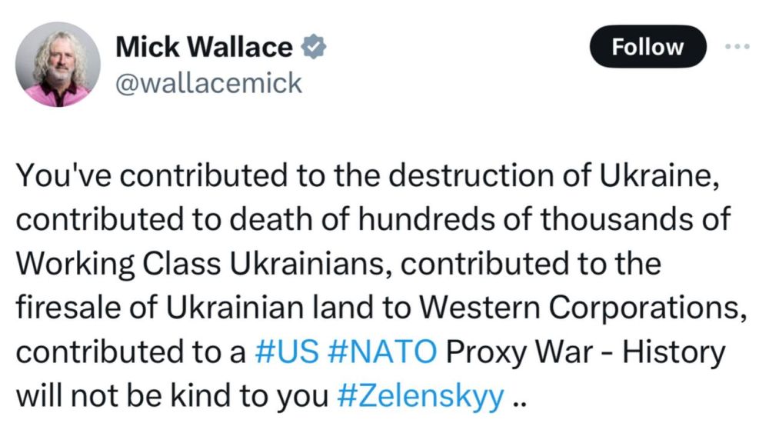Click the words "Proxy War" in tweet

521,352
